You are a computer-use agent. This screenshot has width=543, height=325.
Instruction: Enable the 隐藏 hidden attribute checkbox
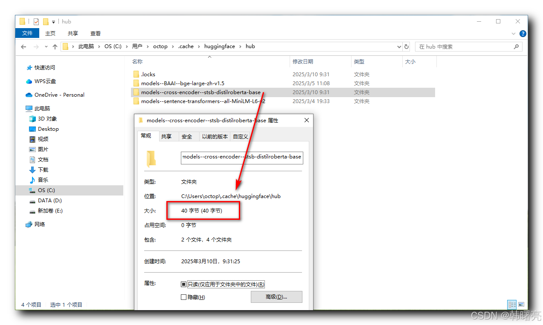183,297
